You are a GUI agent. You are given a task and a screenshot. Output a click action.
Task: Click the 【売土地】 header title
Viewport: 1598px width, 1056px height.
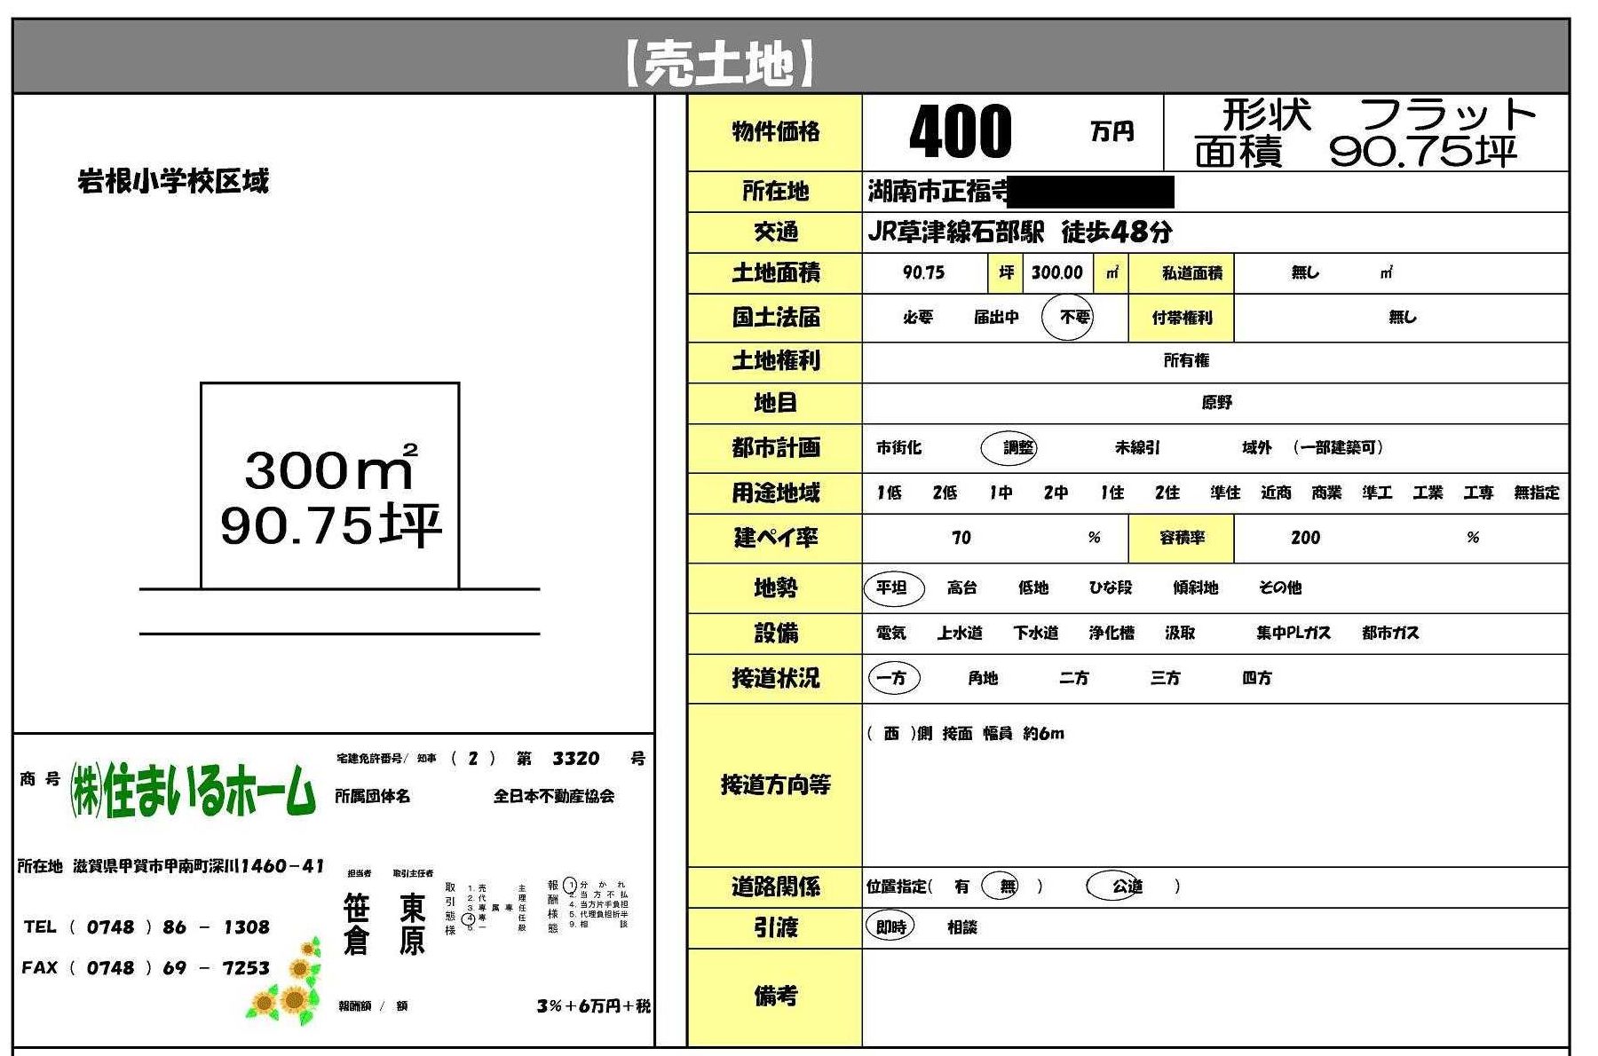click(x=719, y=64)
